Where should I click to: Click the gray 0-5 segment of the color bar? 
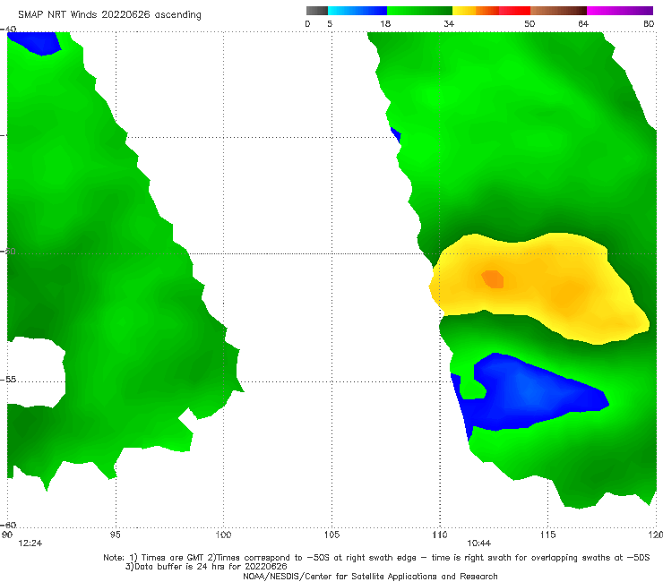tap(317, 11)
